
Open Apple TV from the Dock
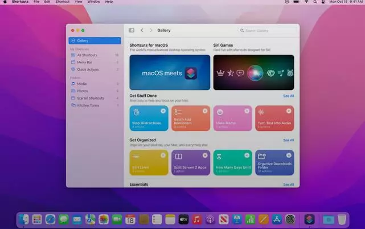(183, 219)
